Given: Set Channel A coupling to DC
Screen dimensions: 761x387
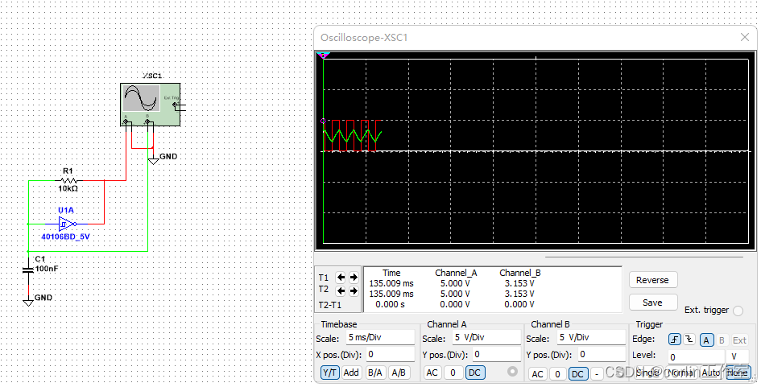Looking at the screenshot, I should point(474,373).
